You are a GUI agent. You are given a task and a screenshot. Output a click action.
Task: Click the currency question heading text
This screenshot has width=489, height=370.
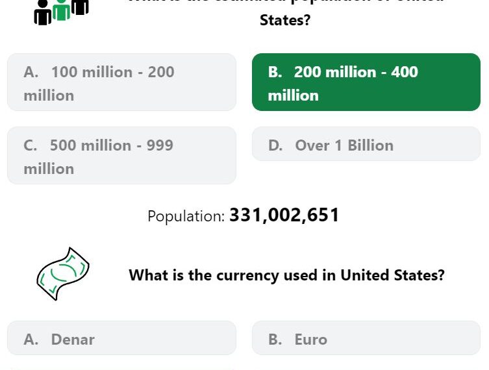(x=286, y=275)
